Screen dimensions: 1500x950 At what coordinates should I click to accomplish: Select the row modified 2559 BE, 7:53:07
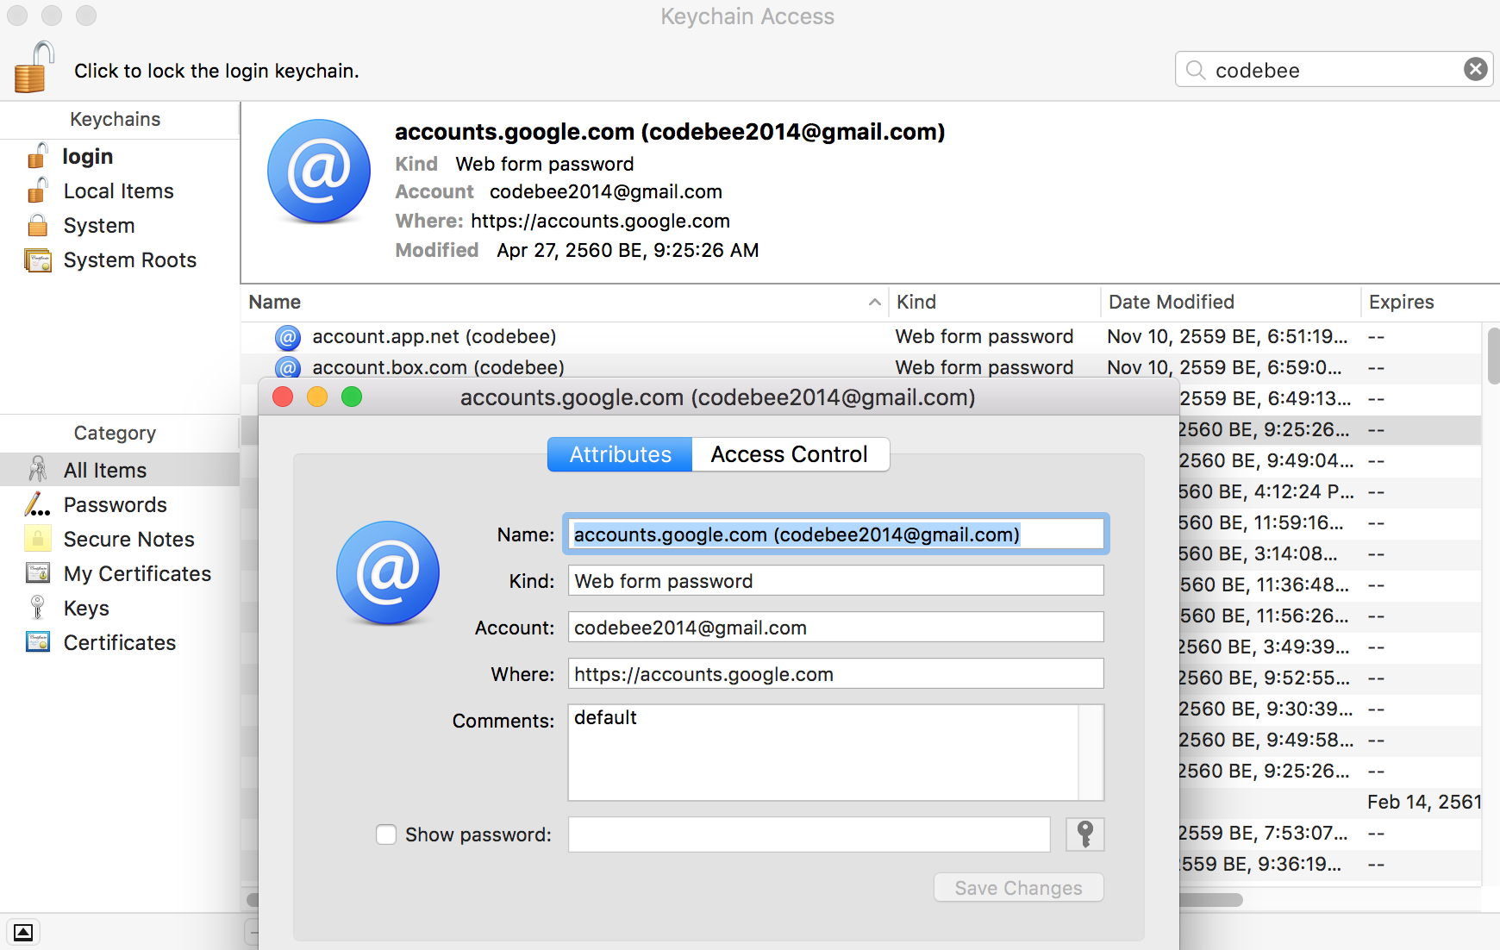pyautogui.click(x=1329, y=833)
